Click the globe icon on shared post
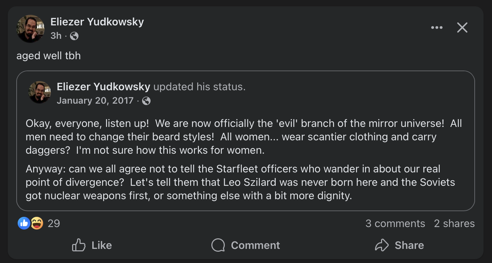 tap(146, 101)
